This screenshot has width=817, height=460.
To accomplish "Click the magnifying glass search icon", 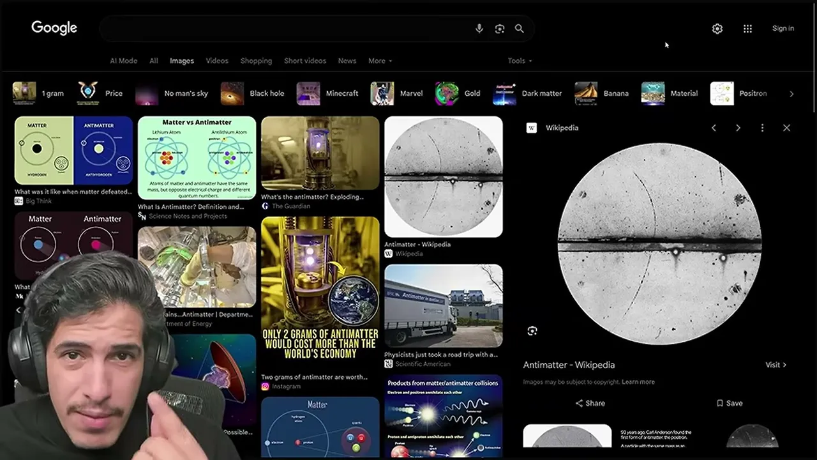I will coord(520,29).
